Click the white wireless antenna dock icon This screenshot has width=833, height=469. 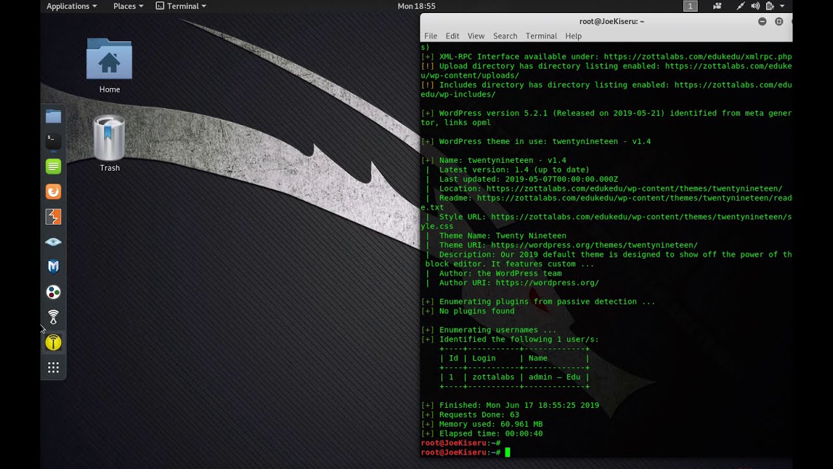53,317
